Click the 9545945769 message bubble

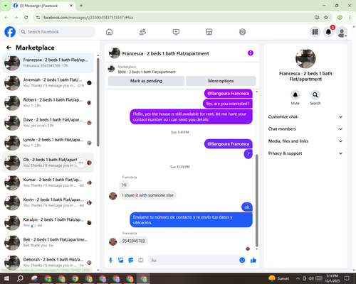[133, 241]
